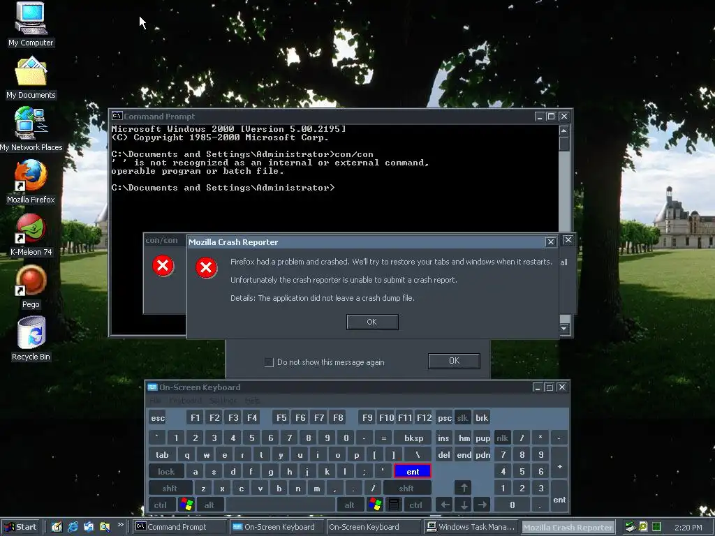Open the Start menu
715x536 pixels.
click(x=22, y=527)
